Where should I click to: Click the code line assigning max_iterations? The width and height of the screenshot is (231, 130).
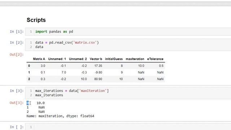click(72, 91)
